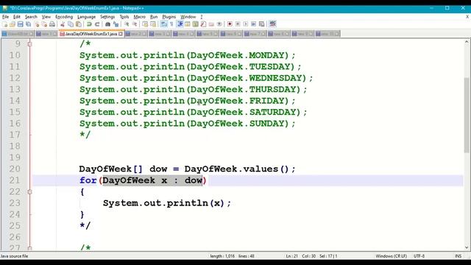Viewport: 471px width, 265px height.
Task: Click the spell check ABC icon
Action: point(272,24)
